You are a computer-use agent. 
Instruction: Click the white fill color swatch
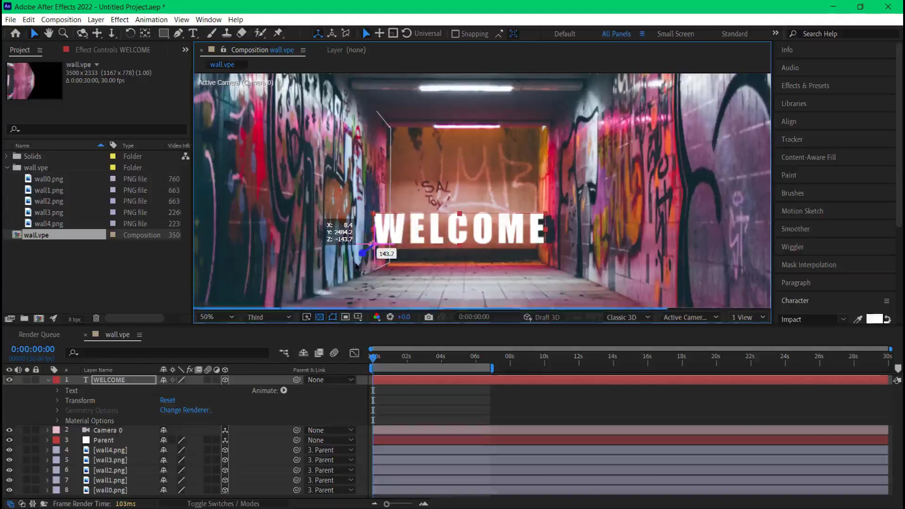tap(874, 319)
